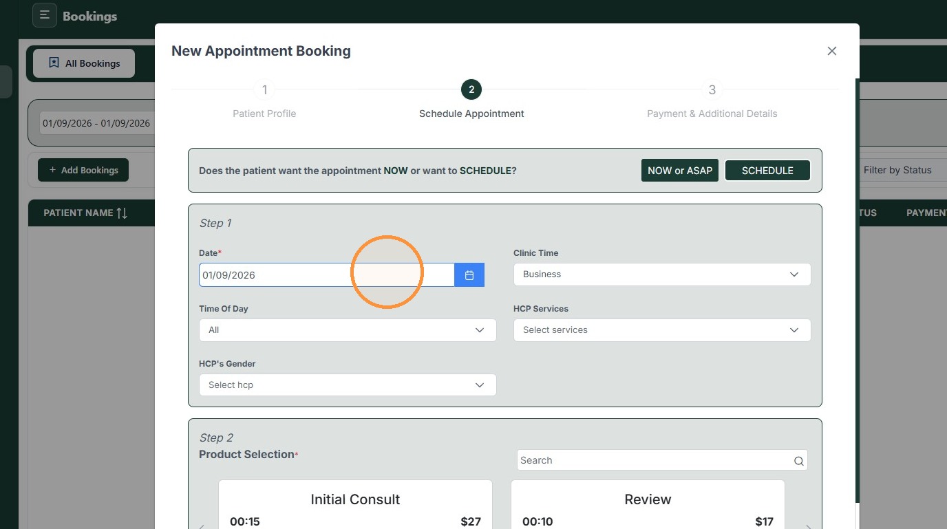Image resolution: width=947 pixels, height=529 pixels.
Task: Click the previous arrow of product carousel
Action: click(x=202, y=527)
